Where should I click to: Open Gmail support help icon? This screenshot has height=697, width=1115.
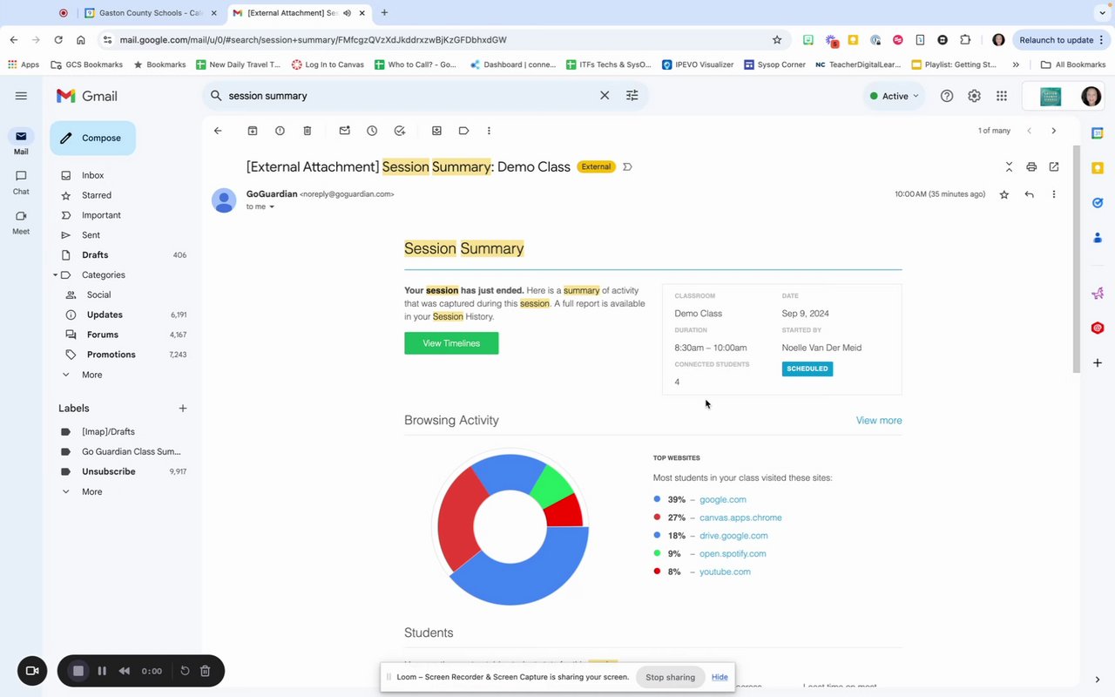(947, 96)
